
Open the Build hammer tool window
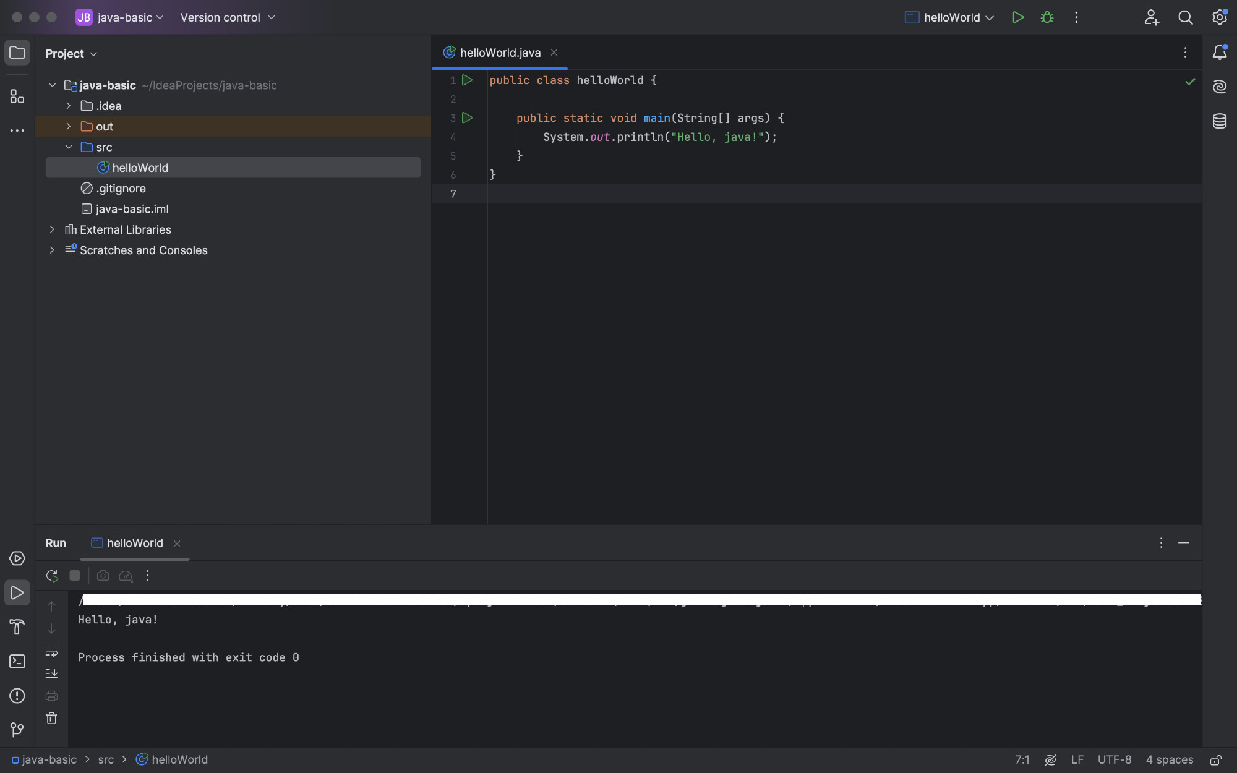17,627
